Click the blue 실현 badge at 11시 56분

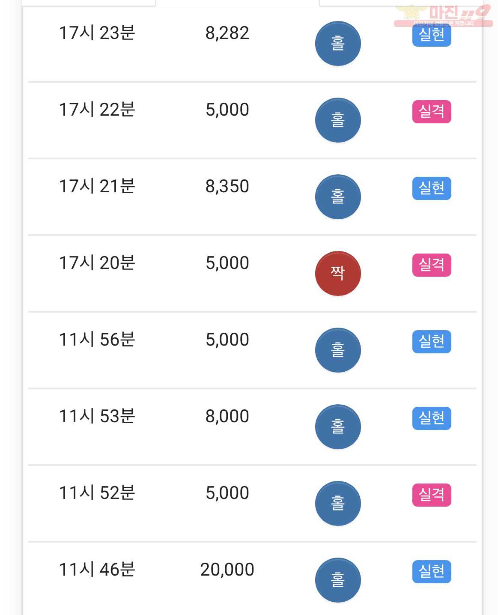[x=432, y=342]
